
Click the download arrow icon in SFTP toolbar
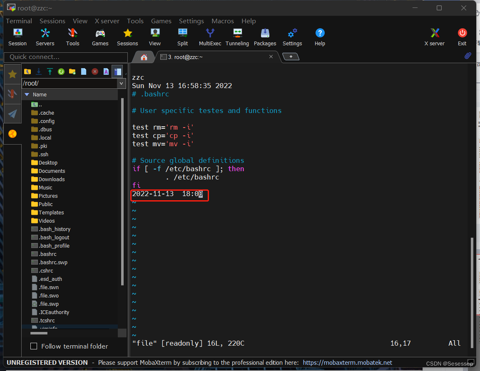pyautogui.click(x=39, y=71)
